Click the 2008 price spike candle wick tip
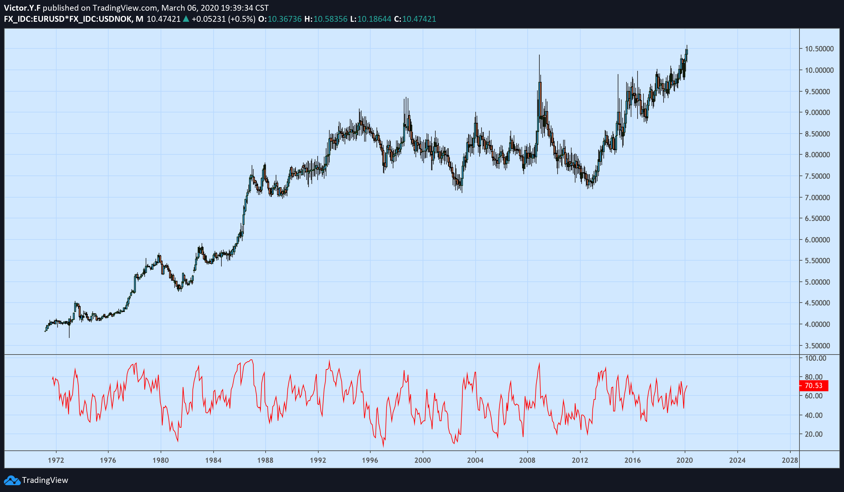 539,55
